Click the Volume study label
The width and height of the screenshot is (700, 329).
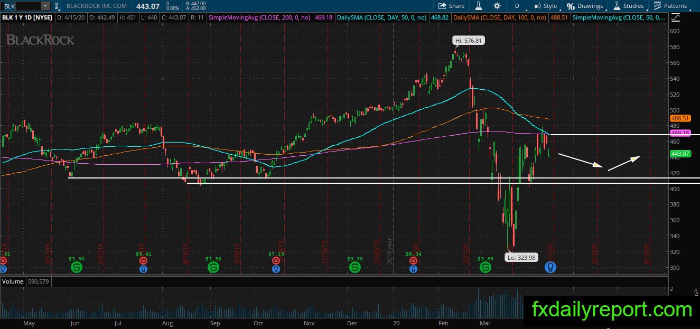pyautogui.click(x=13, y=281)
